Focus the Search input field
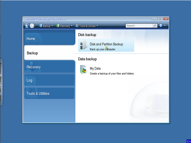Viewport: 191px width, 143px height. pyautogui.click(x=139, y=26)
